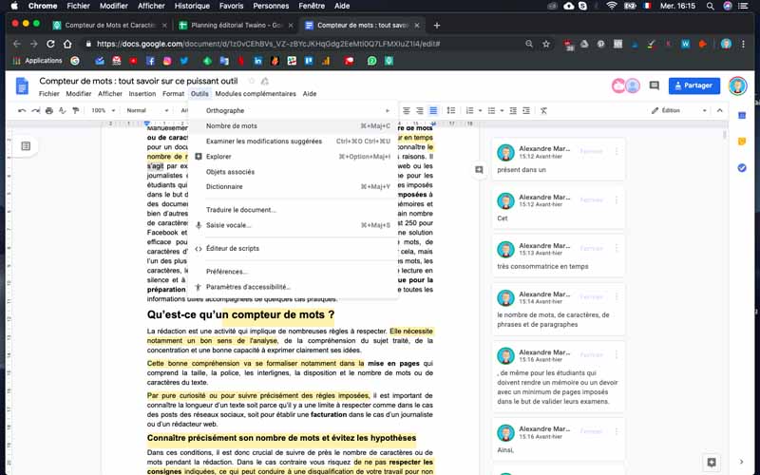The height and width of the screenshot is (475, 760).
Task: Decrease indent of paragraph
Action: 513,110
